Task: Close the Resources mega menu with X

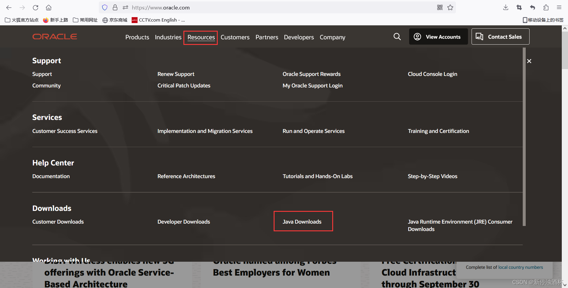Action: 529,61
